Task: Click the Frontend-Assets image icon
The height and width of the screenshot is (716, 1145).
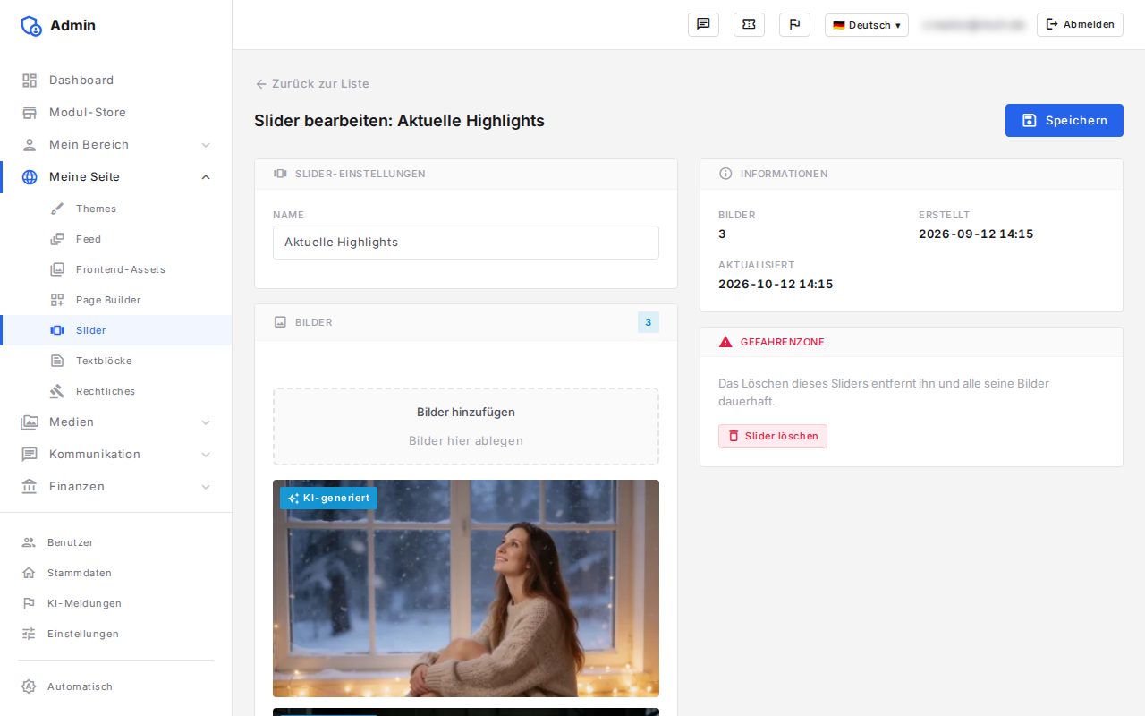Action: tap(57, 269)
